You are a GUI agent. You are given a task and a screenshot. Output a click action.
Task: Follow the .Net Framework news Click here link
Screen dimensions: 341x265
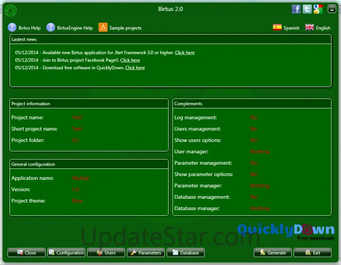[x=185, y=53]
